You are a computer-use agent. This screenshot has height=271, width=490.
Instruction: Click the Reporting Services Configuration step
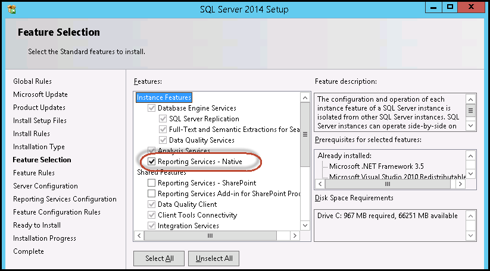(65, 199)
